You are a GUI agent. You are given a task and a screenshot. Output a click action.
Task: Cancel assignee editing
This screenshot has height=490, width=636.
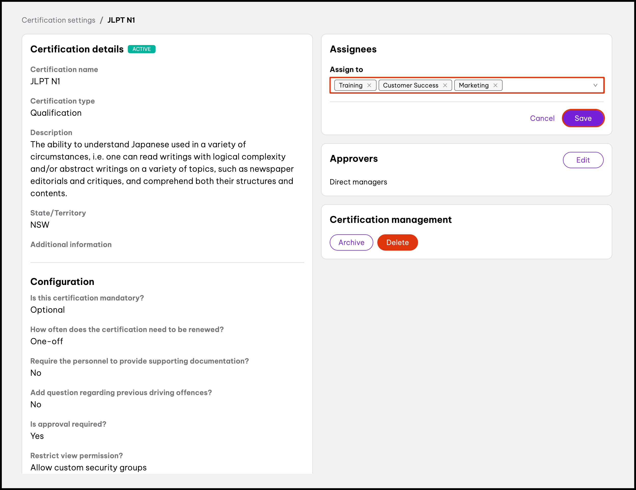tap(542, 118)
